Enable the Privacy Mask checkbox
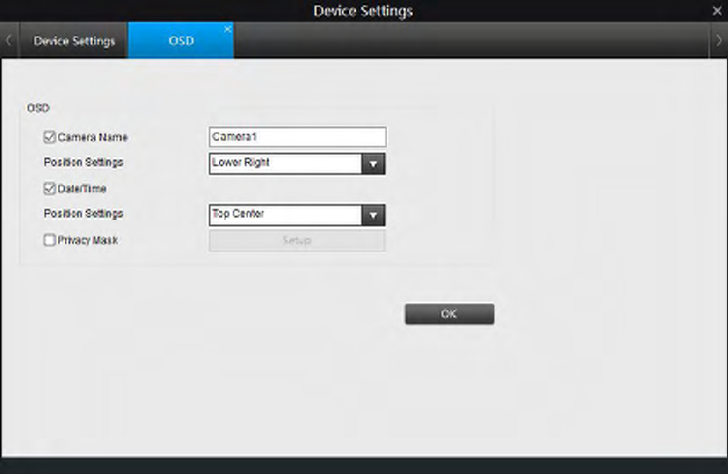The image size is (728, 474). tap(49, 240)
